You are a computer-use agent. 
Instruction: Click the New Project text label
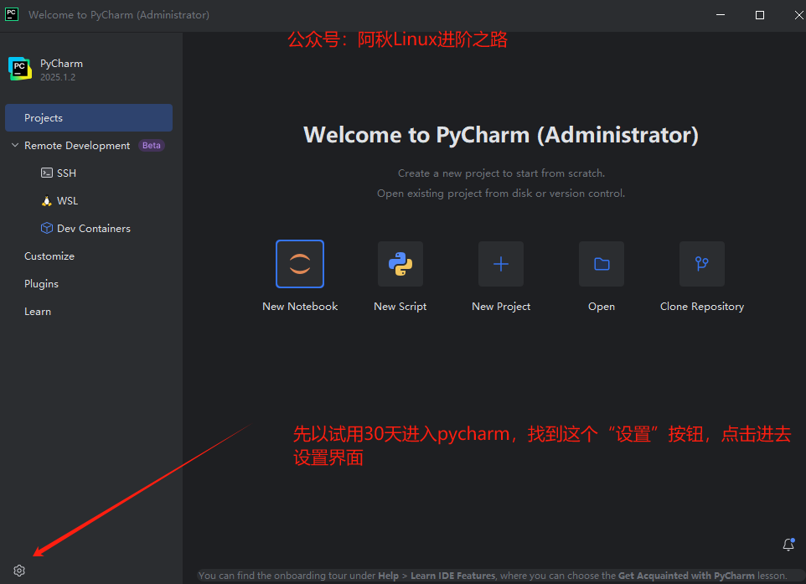[x=501, y=307]
